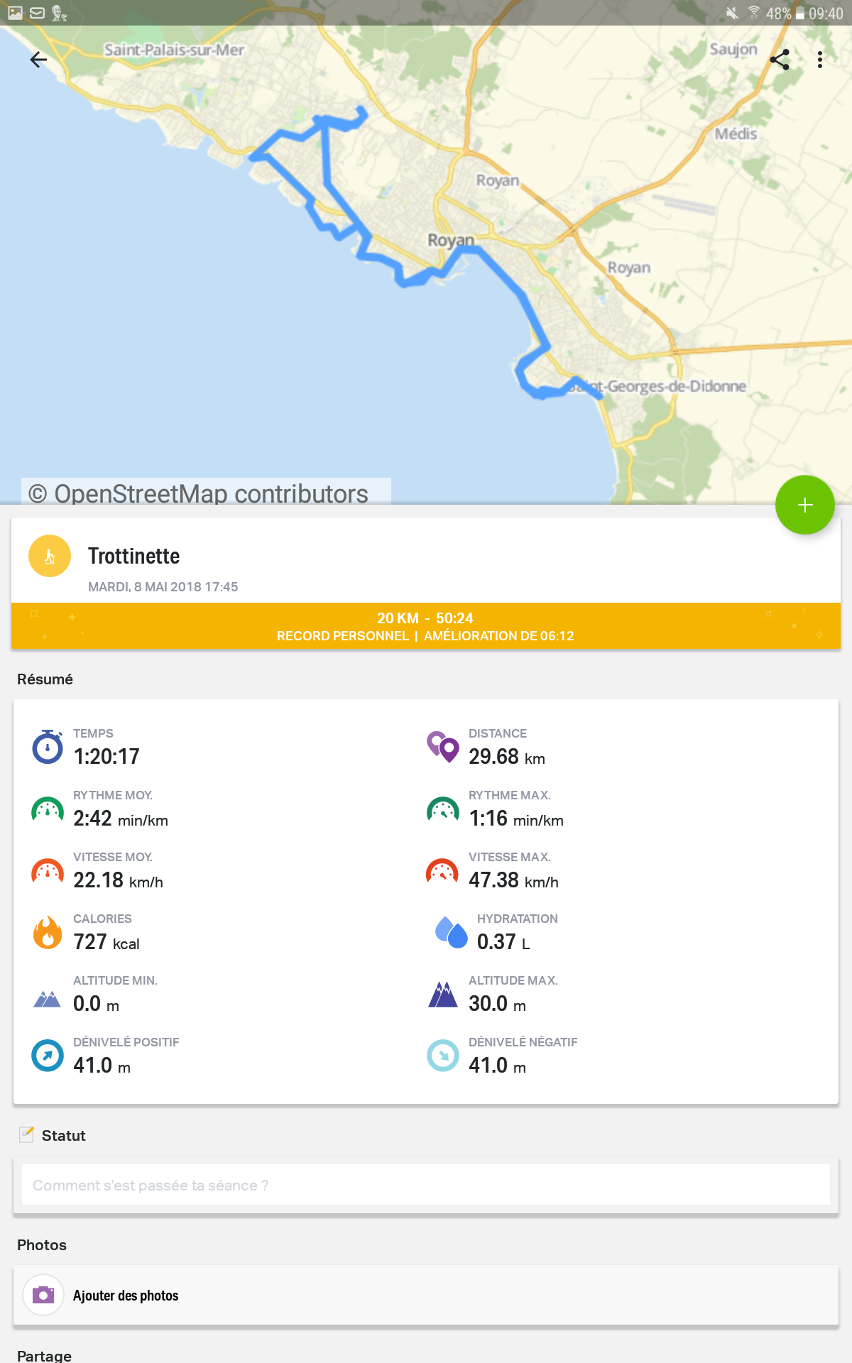Tap the purple camera icon
This screenshot has width=852, height=1363.
43,1296
